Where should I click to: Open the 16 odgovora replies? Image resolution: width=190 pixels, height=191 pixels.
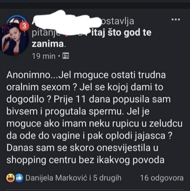pos(162,178)
